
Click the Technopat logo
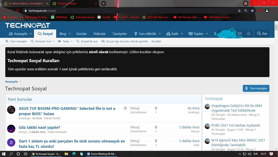click(27, 25)
